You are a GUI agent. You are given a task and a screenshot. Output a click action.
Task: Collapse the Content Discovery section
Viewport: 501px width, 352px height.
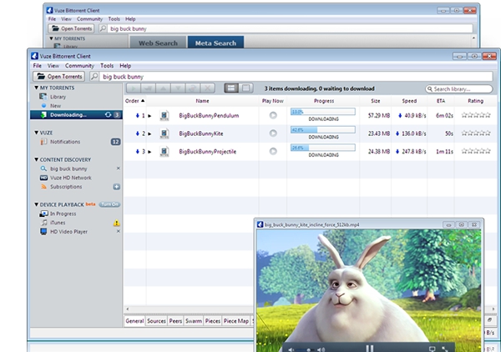point(37,158)
